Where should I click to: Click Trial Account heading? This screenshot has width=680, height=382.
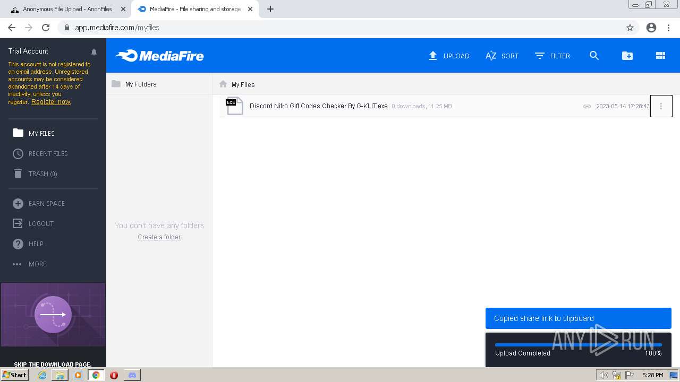(x=28, y=51)
